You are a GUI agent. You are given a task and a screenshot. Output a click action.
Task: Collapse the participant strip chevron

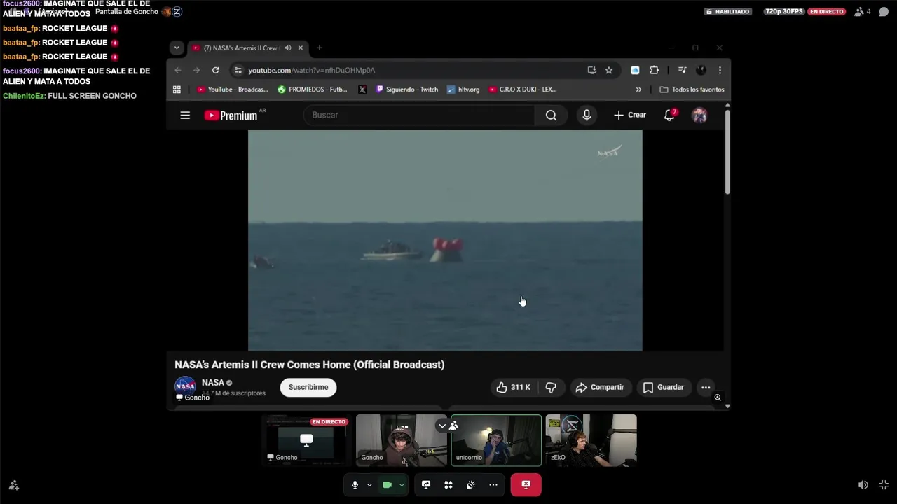pos(442,426)
